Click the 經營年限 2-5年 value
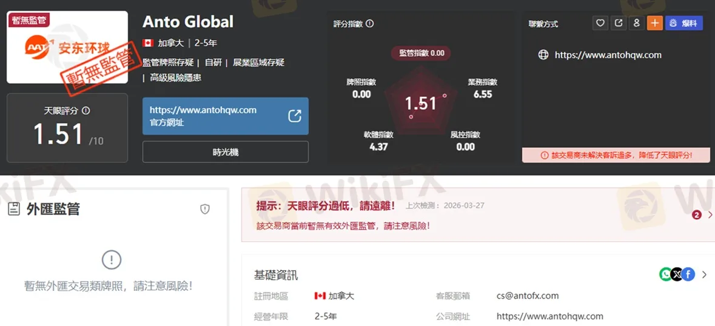The image size is (715, 326). click(326, 316)
